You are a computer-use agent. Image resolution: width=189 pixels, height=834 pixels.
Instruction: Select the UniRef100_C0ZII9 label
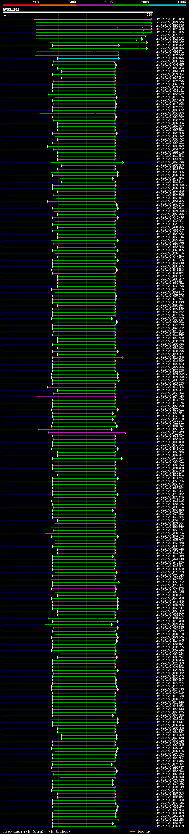pyautogui.click(x=170, y=826)
